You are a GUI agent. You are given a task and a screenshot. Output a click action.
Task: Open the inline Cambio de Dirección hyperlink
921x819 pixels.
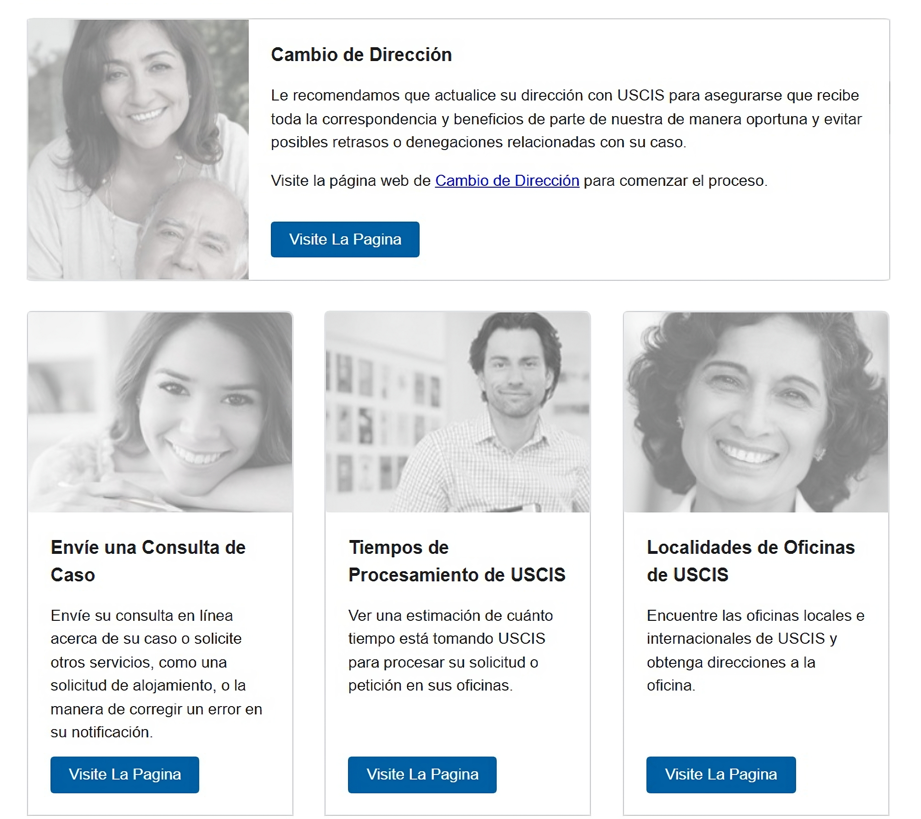507,181
